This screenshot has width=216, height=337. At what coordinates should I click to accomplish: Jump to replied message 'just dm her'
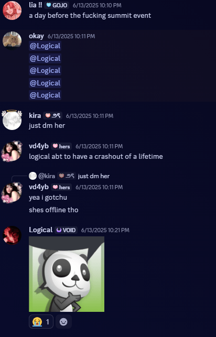pyautogui.click(x=94, y=176)
